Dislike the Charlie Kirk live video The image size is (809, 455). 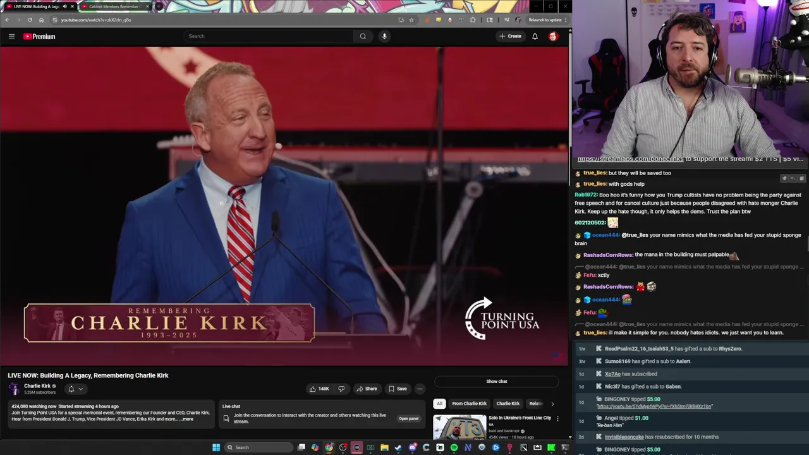click(341, 389)
